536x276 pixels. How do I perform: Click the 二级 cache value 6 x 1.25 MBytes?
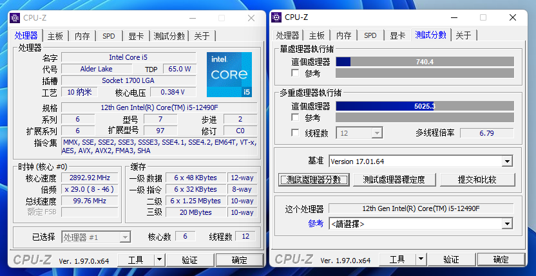(196, 201)
